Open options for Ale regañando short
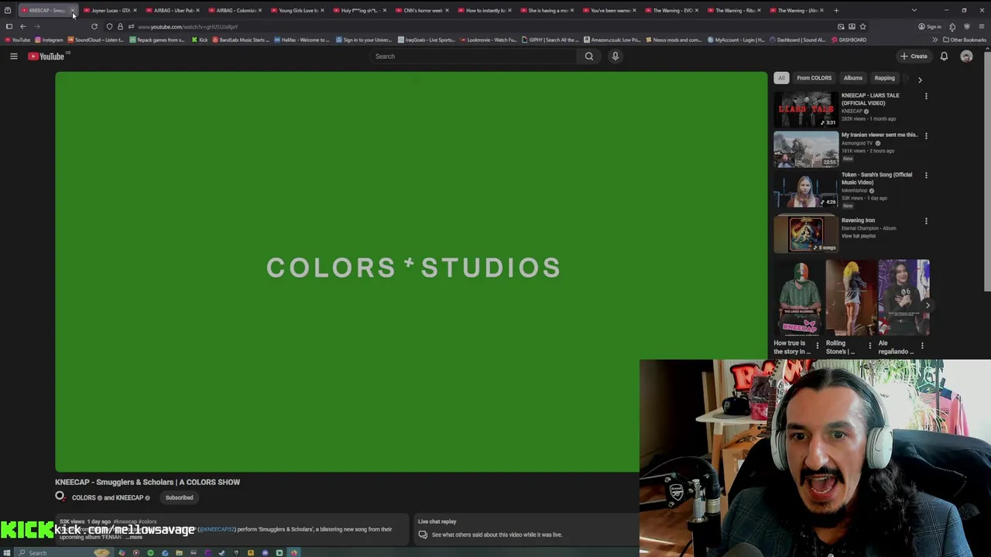 tap(922, 346)
